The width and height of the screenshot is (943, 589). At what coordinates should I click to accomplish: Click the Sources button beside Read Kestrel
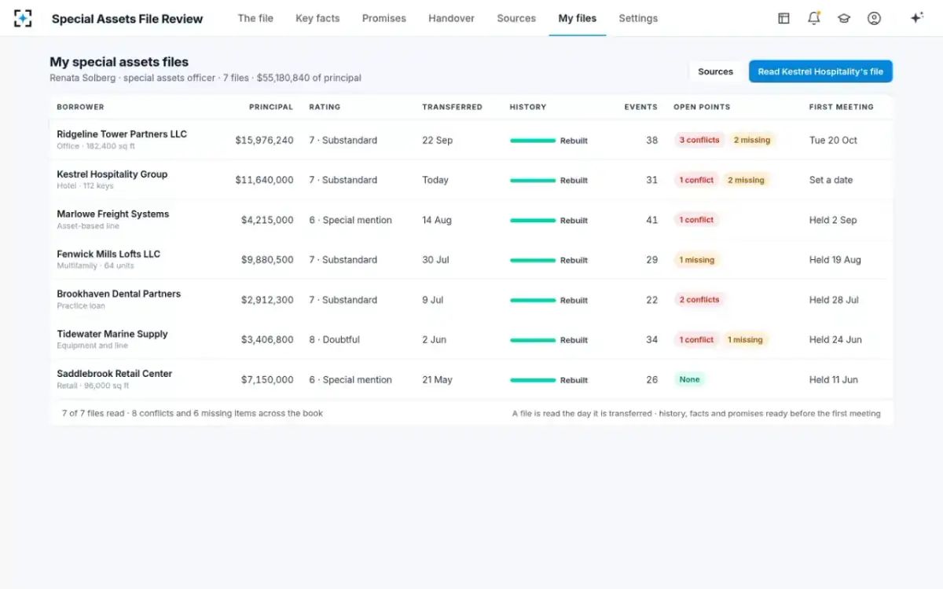[x=715, y=71]
